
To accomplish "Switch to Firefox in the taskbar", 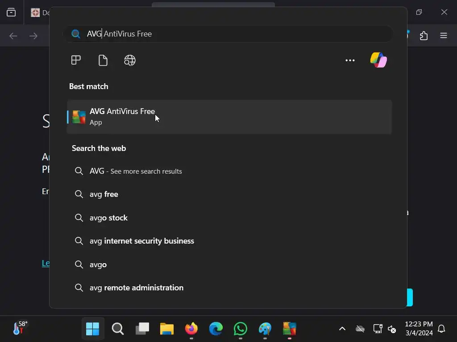I will (x=191, y=329).
